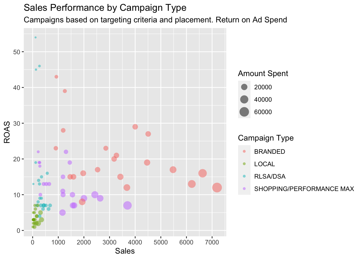Click the RLSA/DSA legend teal dot

coord(244,176)
